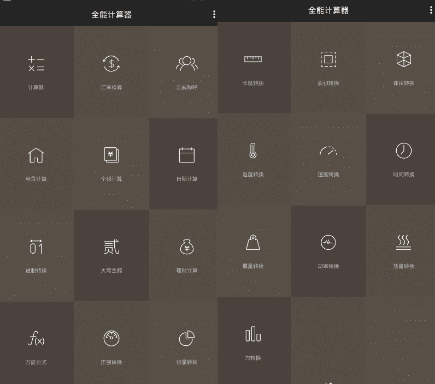
Task: Click the 功率转换 text label
Action: click(x=328, y=266)
